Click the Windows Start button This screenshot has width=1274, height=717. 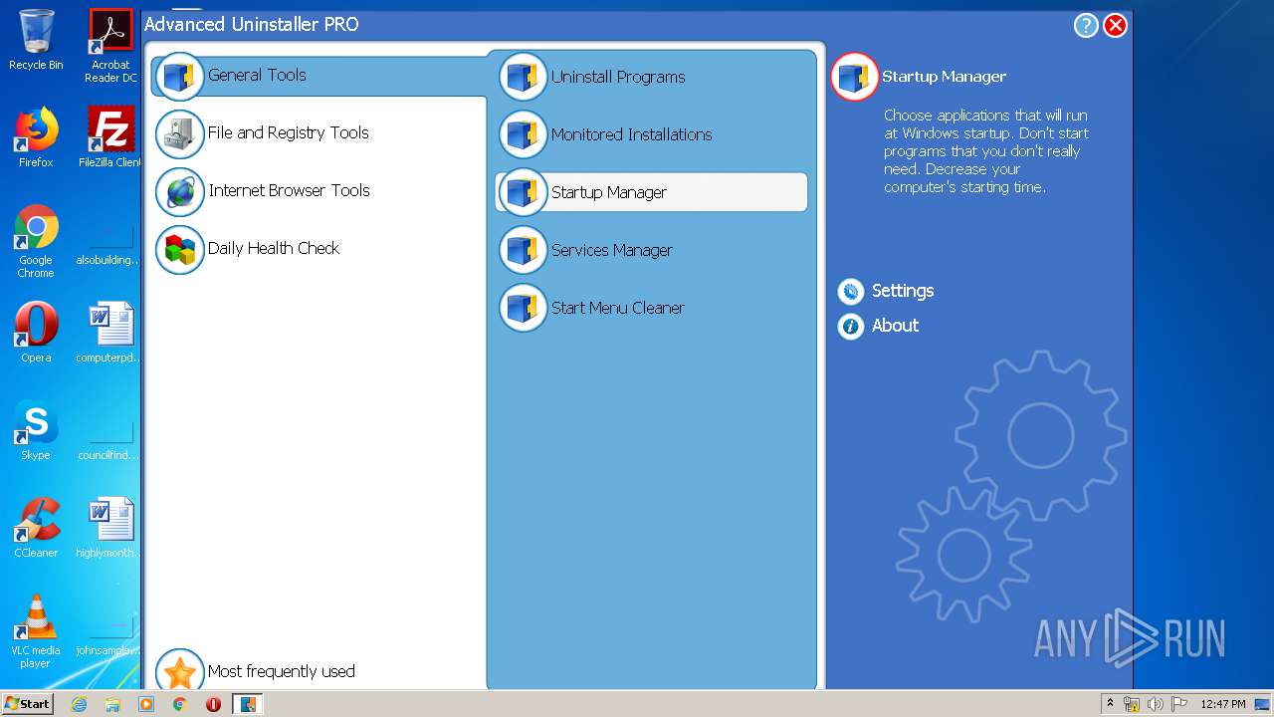[x=28, y=704]
